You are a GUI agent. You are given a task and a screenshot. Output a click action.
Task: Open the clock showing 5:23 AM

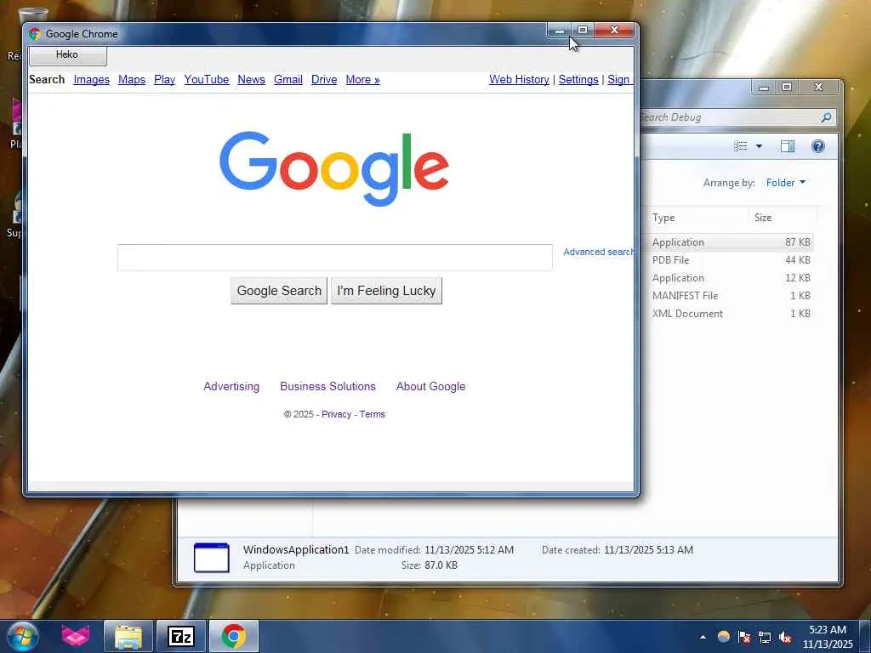pos(828,637)
